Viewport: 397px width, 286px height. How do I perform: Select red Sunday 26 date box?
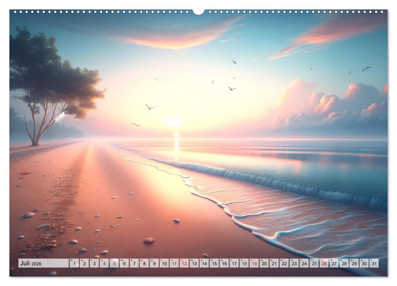[x=324, y=263]
